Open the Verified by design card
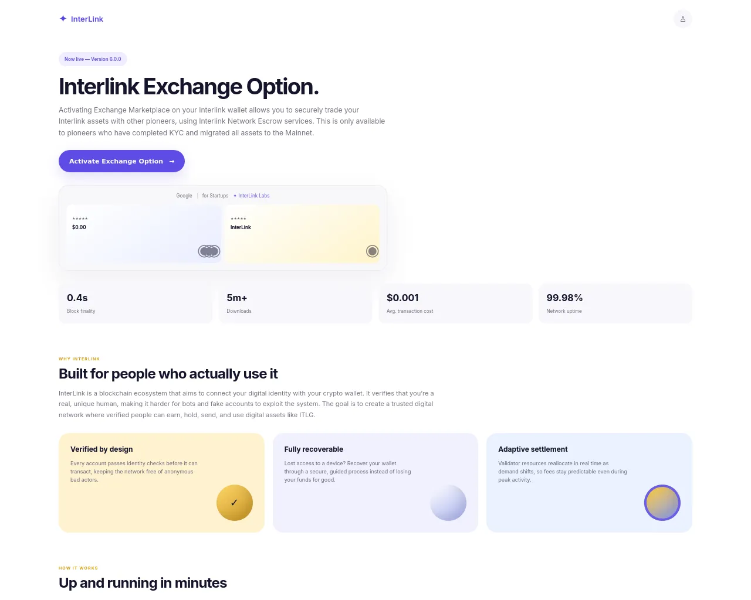751x600 pixels. [x=161, y=483]
